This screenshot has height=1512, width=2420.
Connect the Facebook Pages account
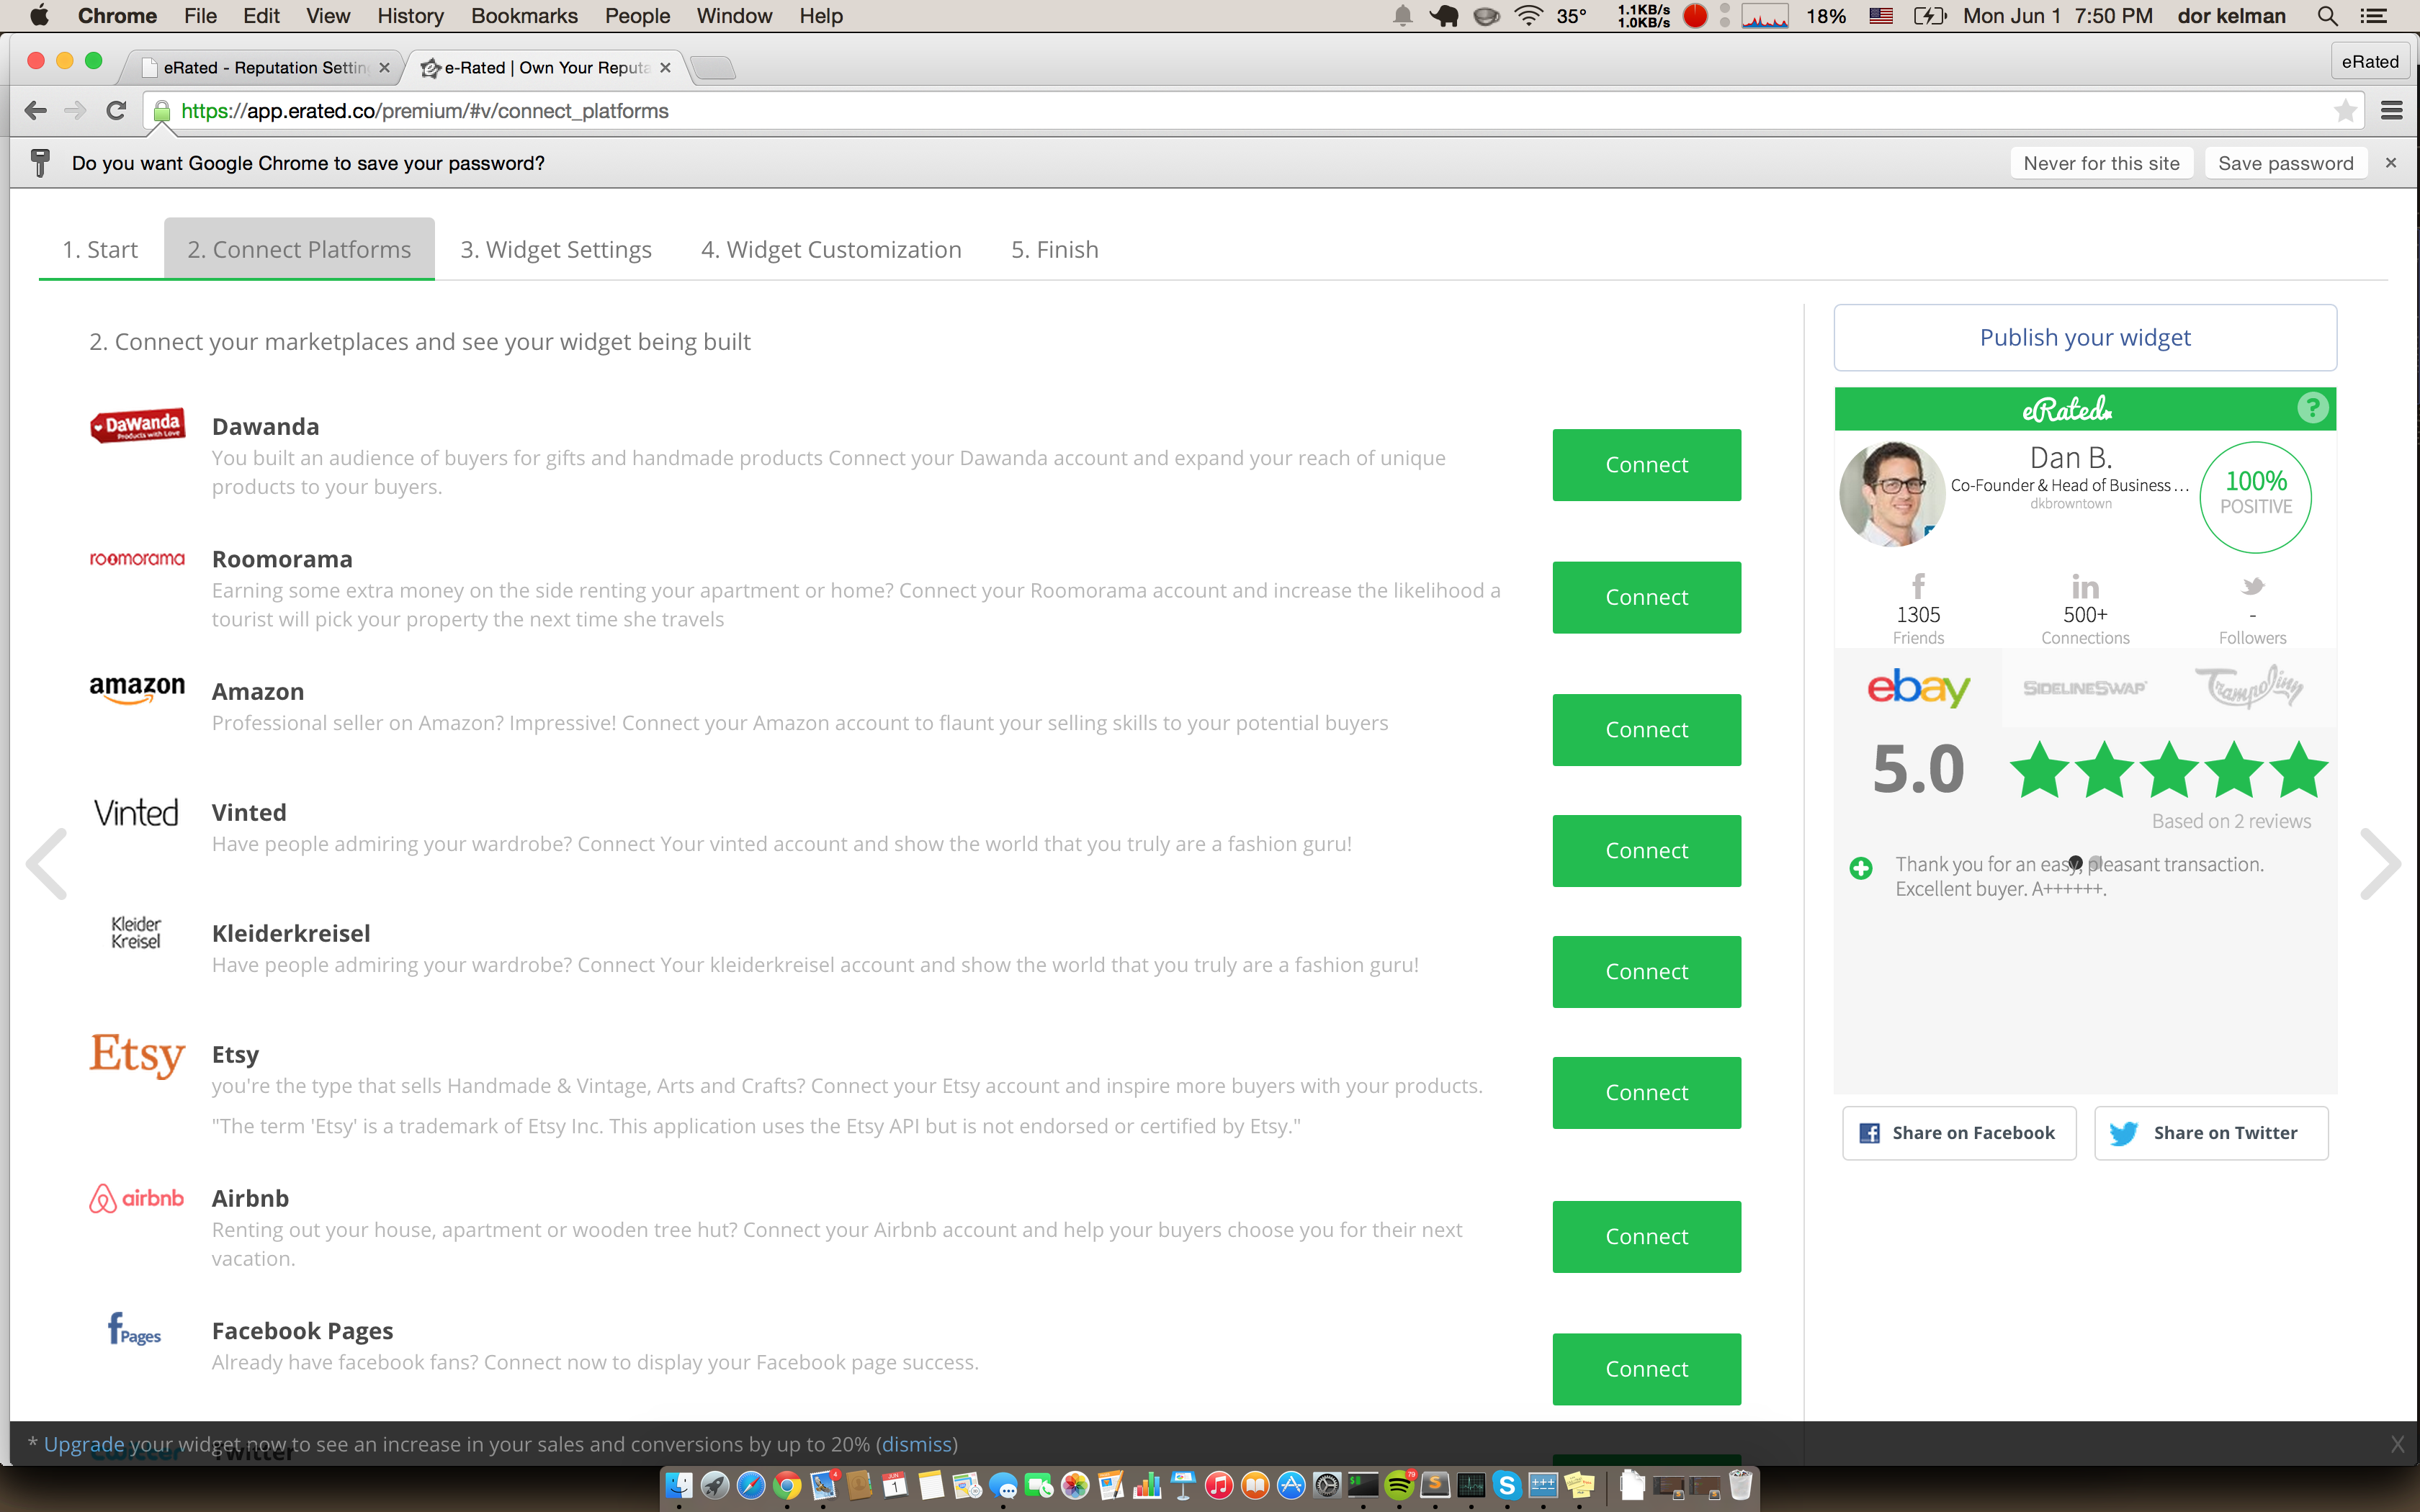(1646, 1369)
